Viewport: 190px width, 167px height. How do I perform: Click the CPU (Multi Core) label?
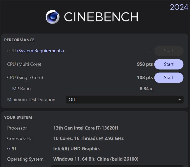tap(24, 64)
